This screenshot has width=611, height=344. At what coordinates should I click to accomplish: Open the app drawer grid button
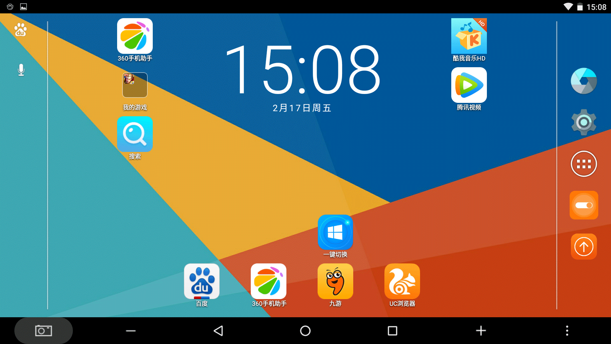584,164
